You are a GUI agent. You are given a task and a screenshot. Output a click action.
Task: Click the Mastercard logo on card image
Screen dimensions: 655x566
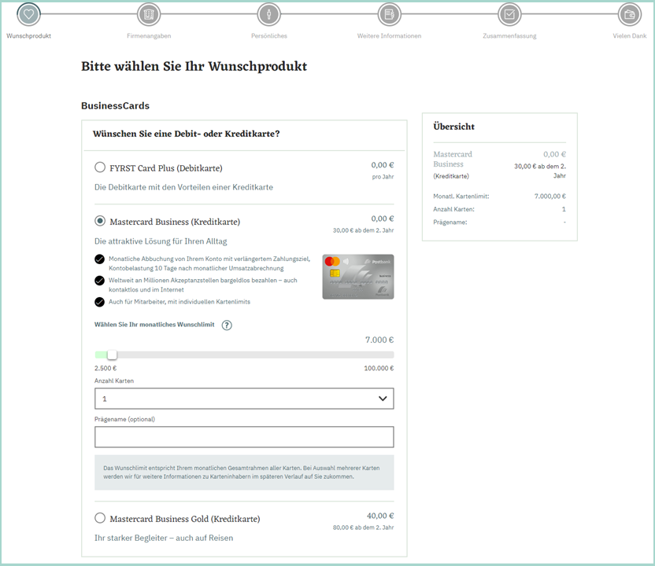coord(331,261)
